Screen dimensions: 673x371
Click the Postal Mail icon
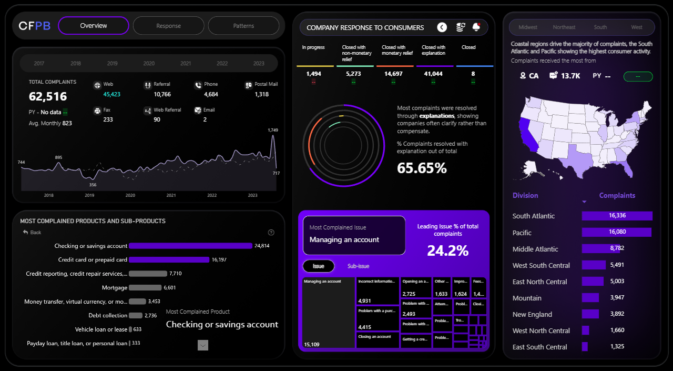click(x=248, y=85)
